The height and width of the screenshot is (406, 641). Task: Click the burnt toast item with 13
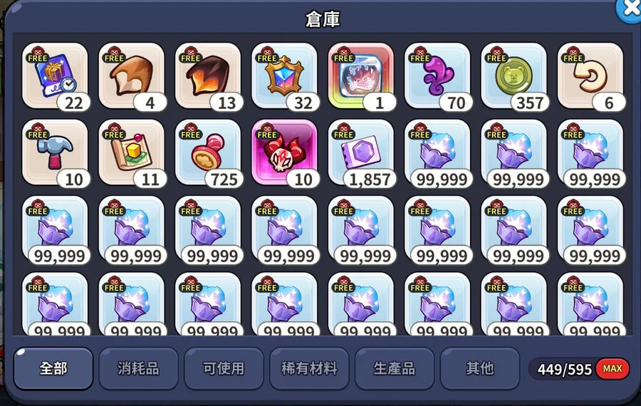(x=208, y=76)
